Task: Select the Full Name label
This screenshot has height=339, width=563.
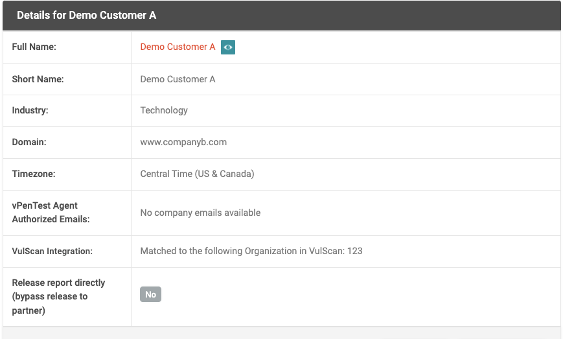Action: point(34,47)
